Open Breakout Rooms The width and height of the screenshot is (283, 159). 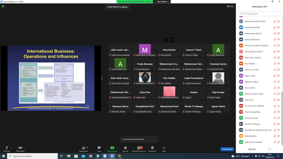(139, 149)
